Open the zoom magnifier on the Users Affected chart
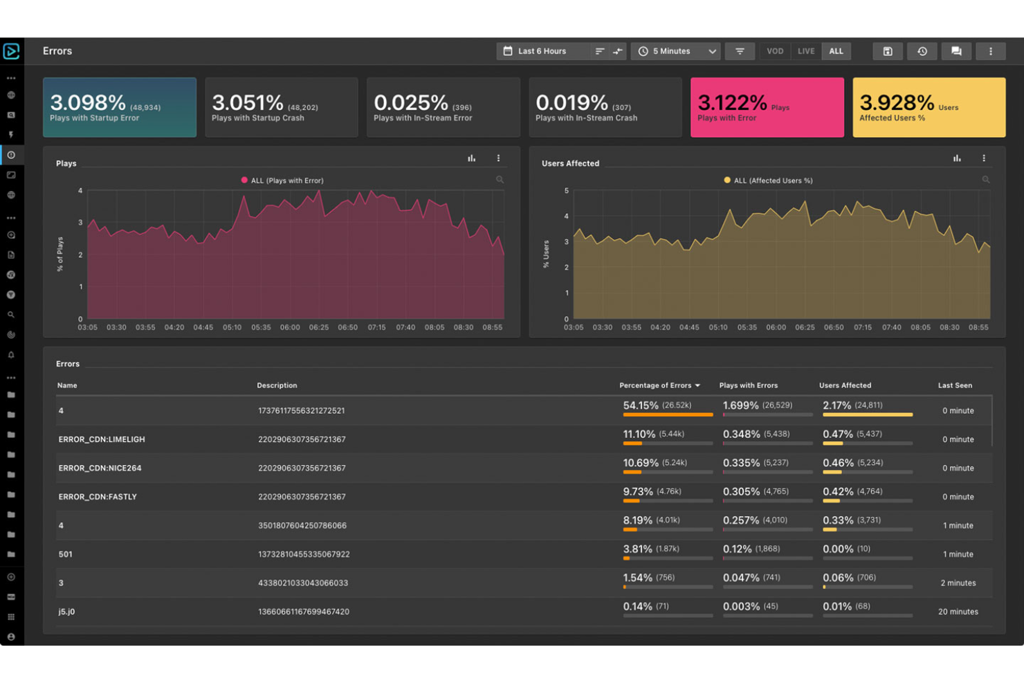 985,180
